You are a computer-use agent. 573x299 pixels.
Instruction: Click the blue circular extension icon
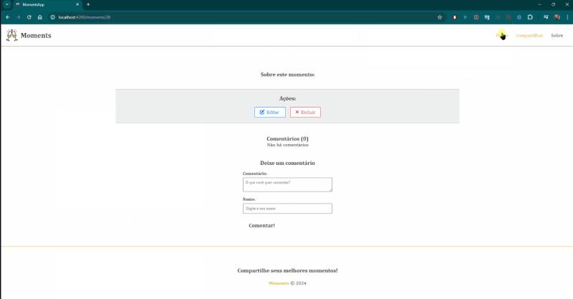click(x=519, y=17)
